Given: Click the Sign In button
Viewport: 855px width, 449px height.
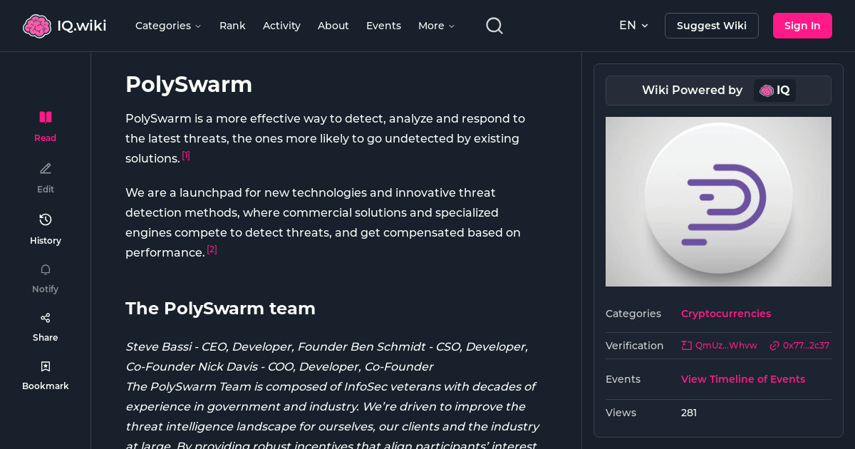Looking at the screenshot, I should pos(802,25).
